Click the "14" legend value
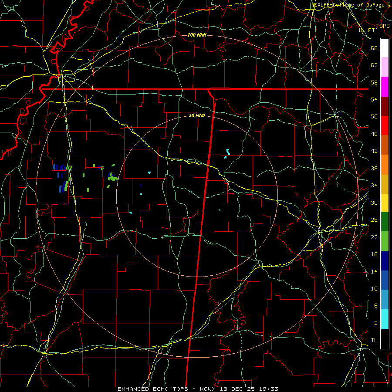392x392 pixels. click(x=374, y=271)
